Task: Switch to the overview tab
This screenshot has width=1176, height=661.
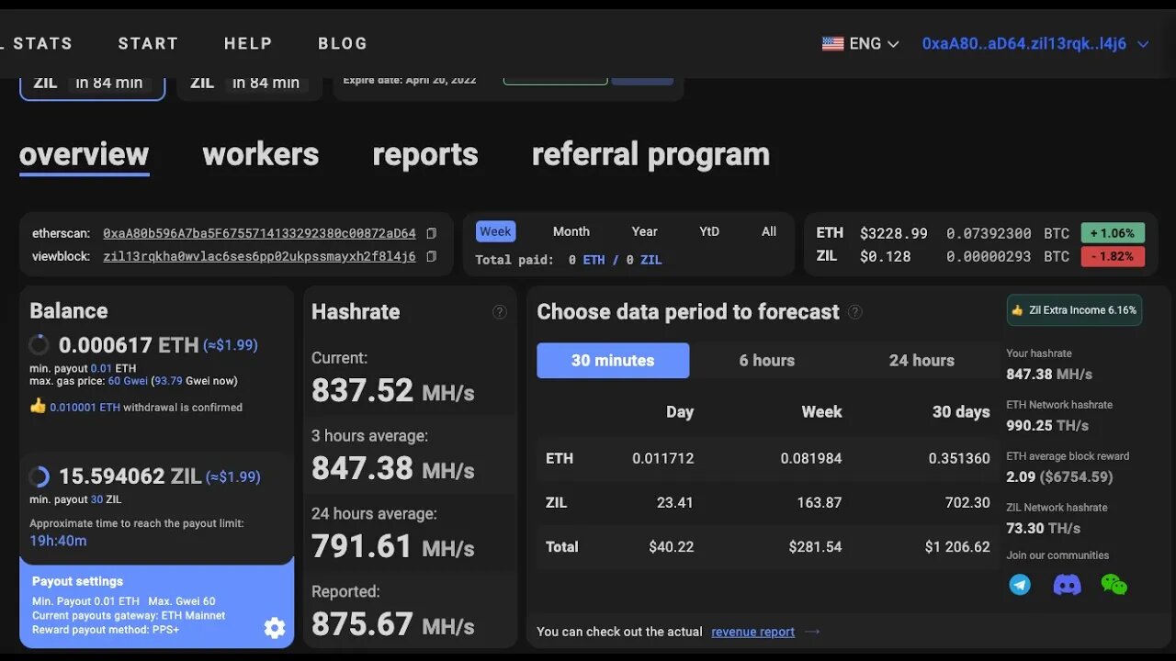Action: 84,154
